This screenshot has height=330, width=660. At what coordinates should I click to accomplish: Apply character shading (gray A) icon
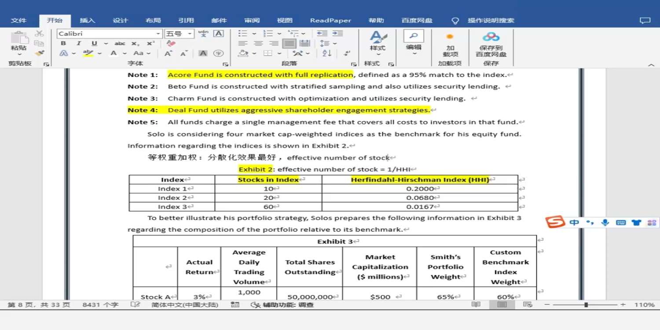point(203,53)
